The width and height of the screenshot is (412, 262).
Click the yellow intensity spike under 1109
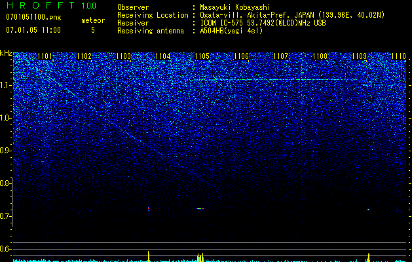(x=369, y=257)
